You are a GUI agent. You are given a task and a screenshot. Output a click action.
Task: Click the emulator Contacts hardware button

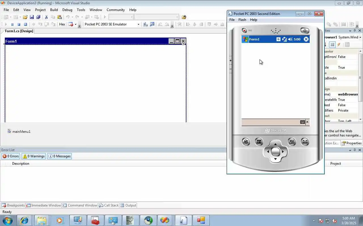[x=292, y=142]
